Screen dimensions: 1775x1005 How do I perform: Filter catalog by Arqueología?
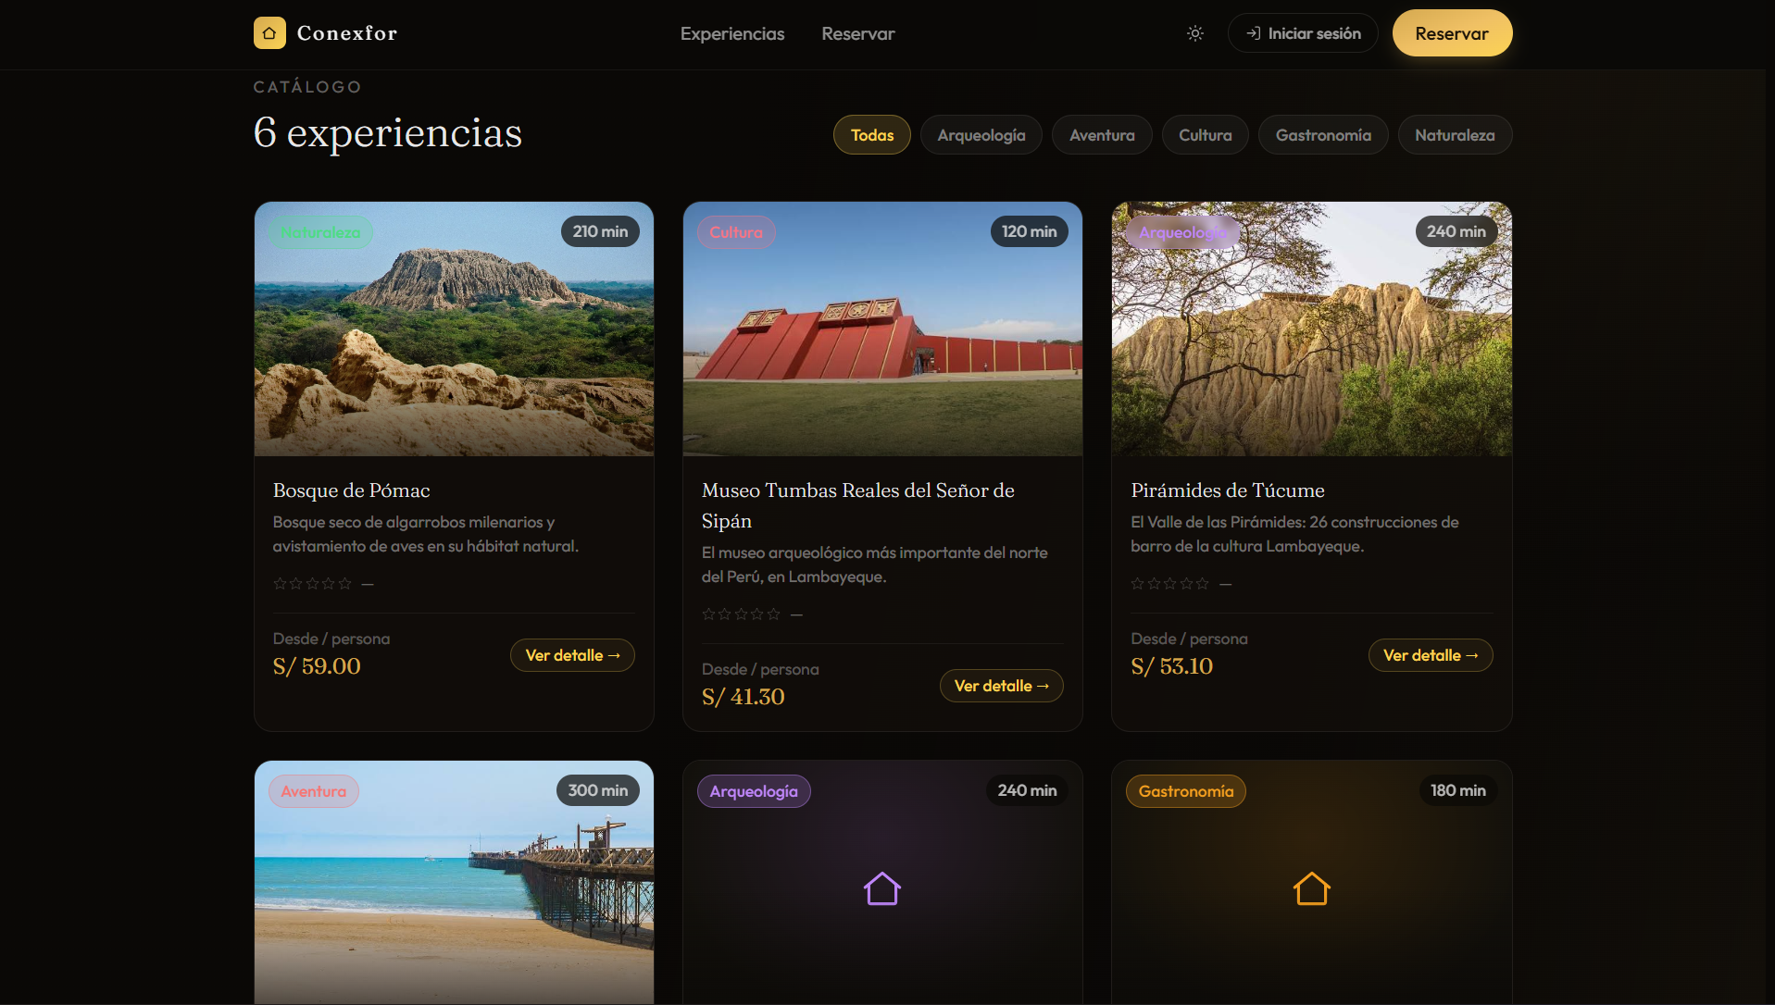981,135
